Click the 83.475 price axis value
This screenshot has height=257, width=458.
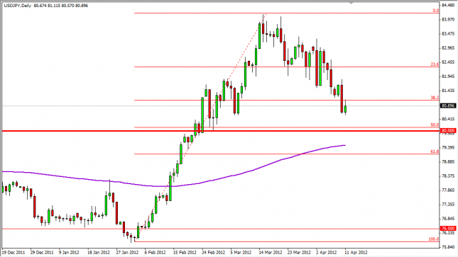click(448, 34)
